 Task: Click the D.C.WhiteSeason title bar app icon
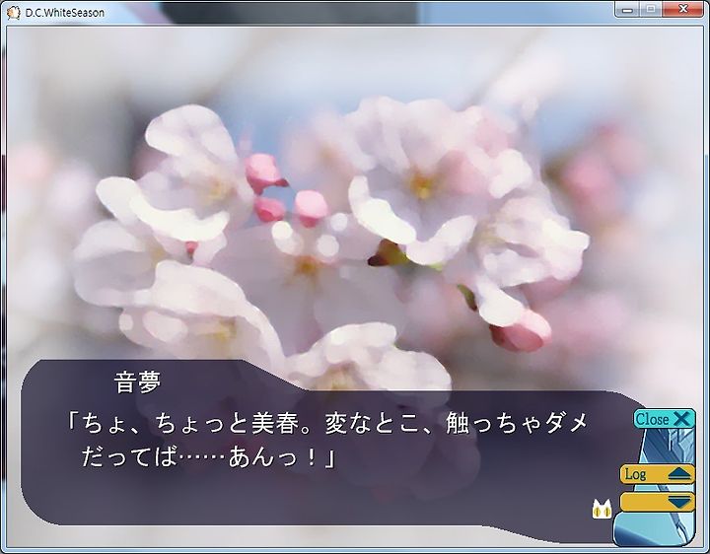pos(13,13)
